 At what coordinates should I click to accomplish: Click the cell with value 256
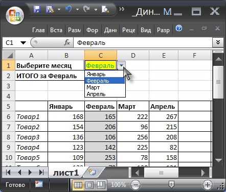pyautogui.click(x=133, y=137)
